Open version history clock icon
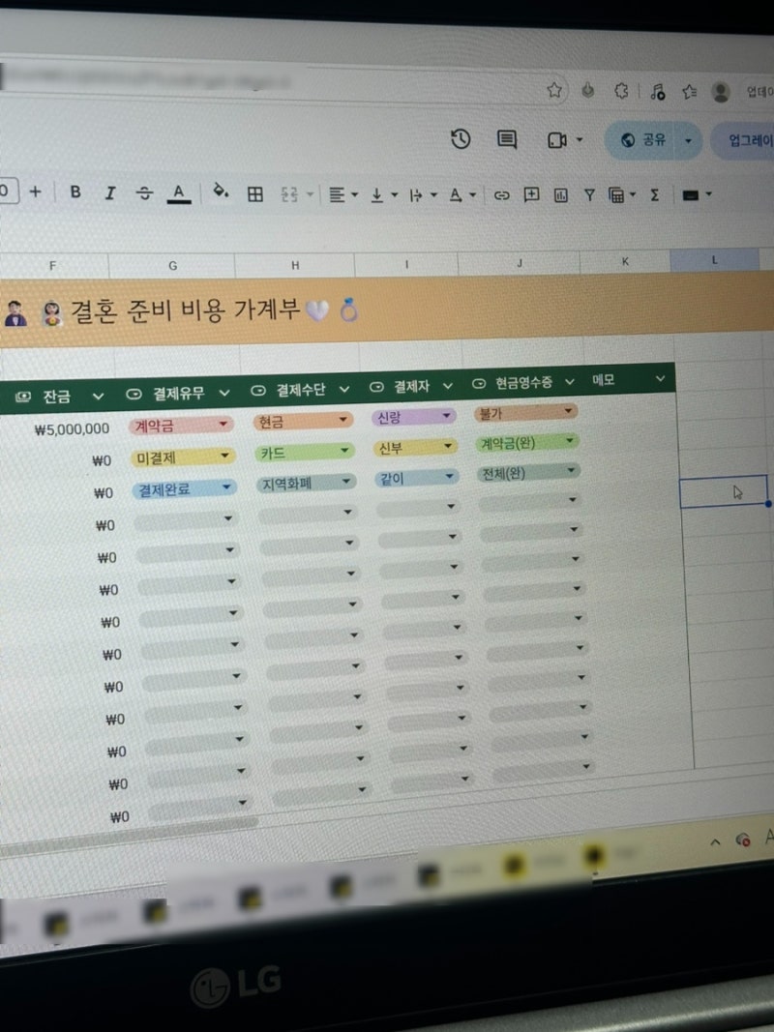The height and width of the screenshot is (1032, 774). pyautogui.click(x=461, y=139)
